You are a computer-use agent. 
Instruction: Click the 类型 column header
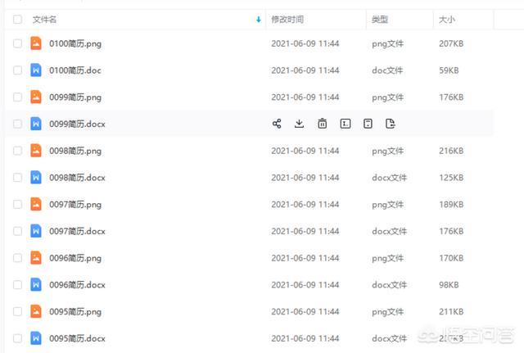coord(379,19)
